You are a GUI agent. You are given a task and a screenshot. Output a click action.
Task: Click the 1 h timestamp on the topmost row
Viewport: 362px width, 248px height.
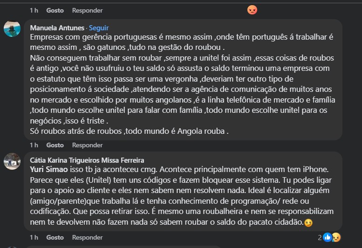click(x=34, y=10)
